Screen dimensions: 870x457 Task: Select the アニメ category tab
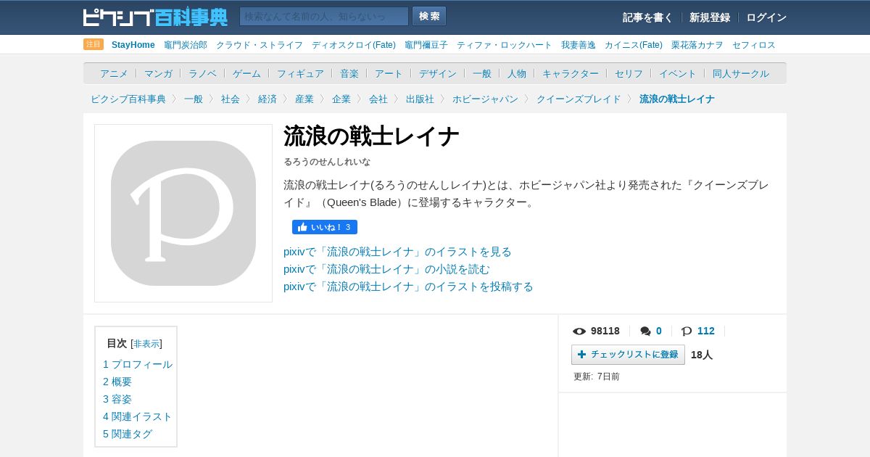point(114,73)
